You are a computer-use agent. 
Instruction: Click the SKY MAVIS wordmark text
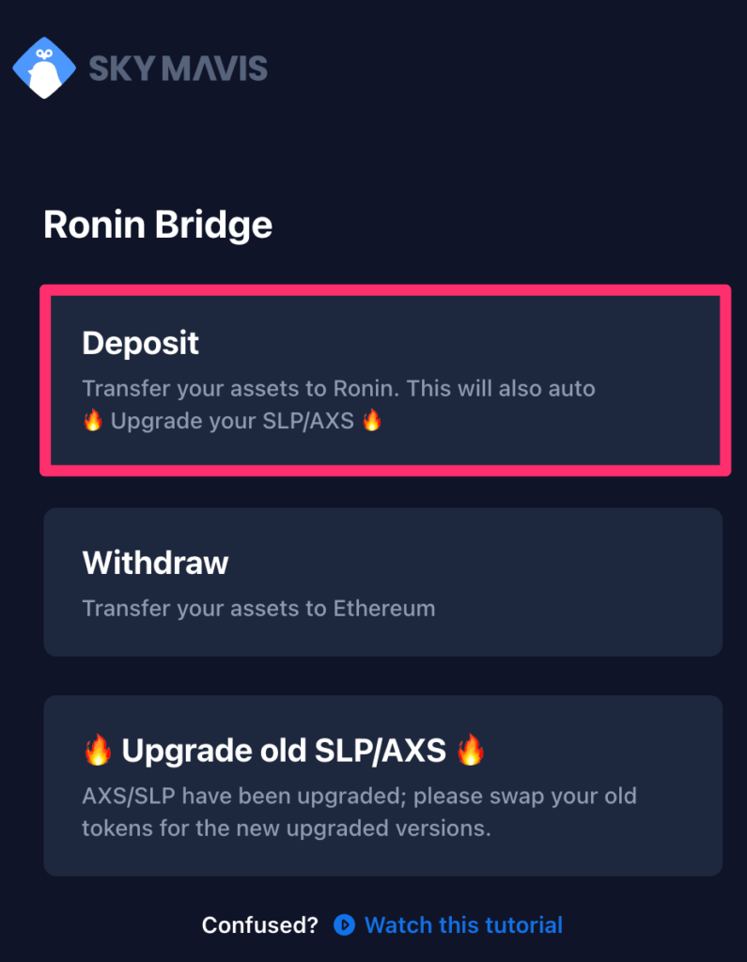click(178, 68)
